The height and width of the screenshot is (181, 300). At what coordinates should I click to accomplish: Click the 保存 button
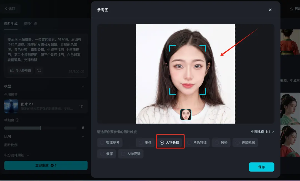tap(261, 167)
